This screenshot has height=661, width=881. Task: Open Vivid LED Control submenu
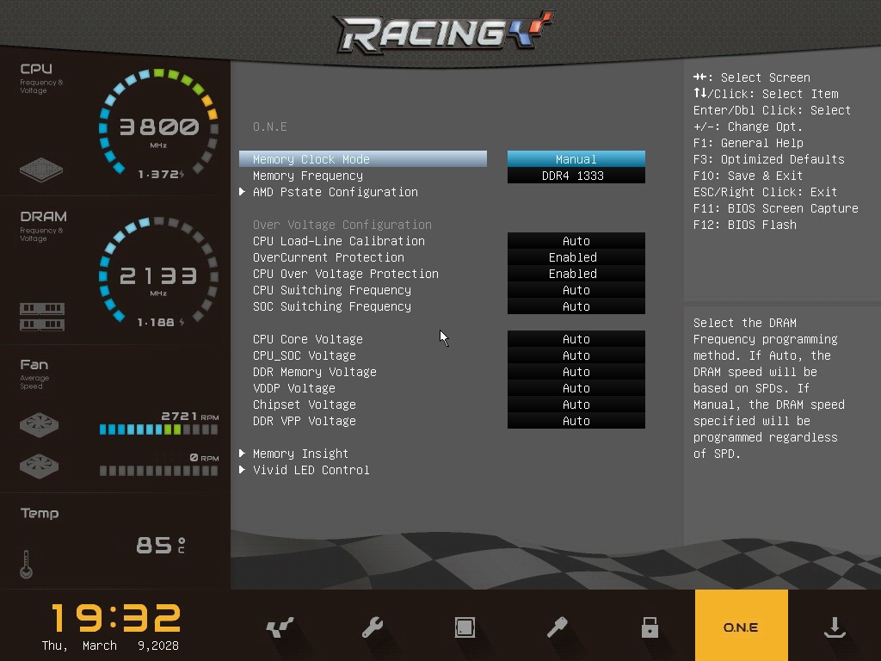311,470
